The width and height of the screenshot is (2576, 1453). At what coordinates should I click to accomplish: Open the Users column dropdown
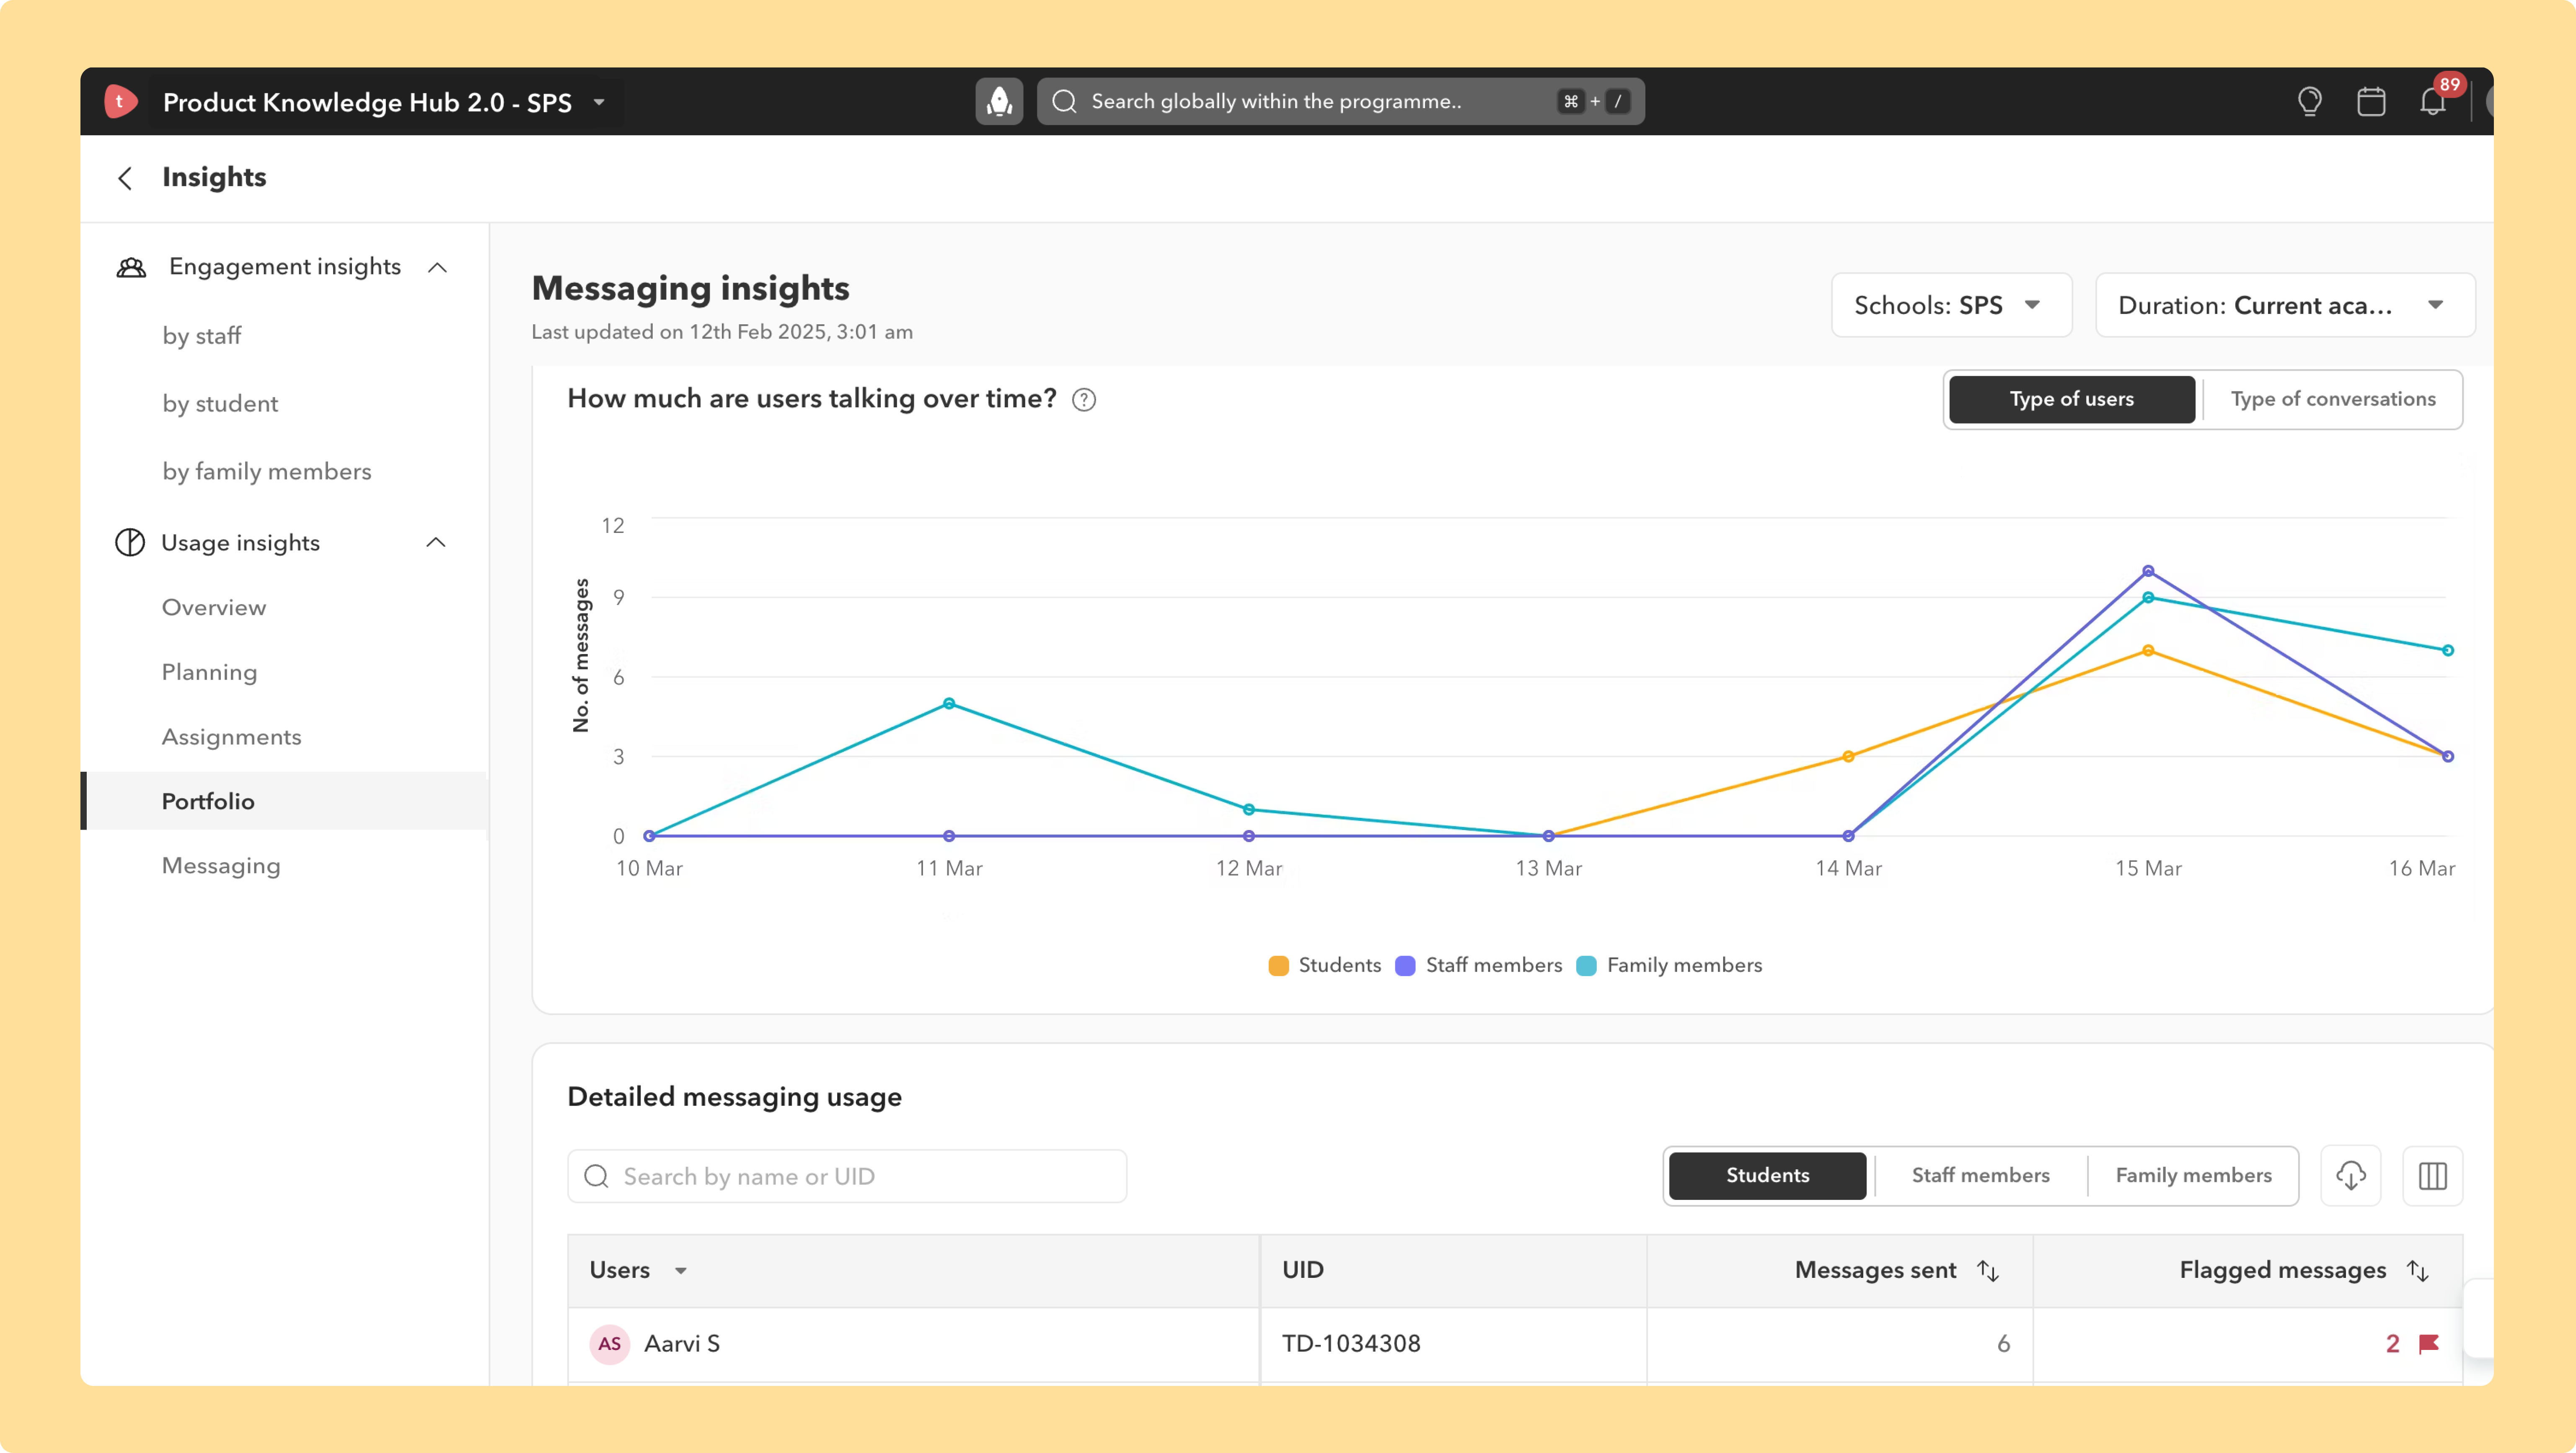click(x=680, y=1271)
